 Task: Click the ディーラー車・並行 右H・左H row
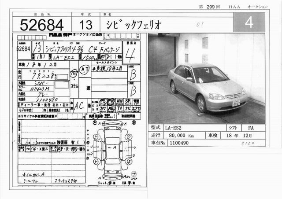pos(44,105)
